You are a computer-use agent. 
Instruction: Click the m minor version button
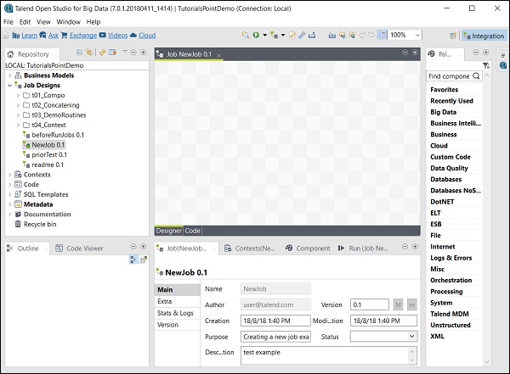[412, 304]
